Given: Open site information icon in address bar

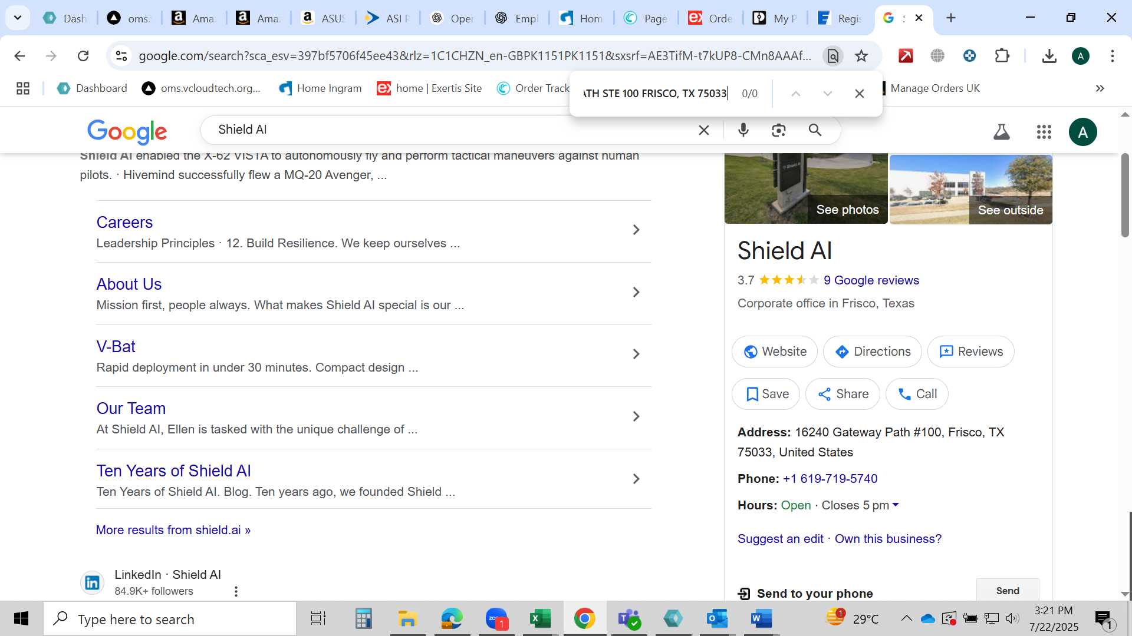Looking at the screenshot, I should click(121, 56).
